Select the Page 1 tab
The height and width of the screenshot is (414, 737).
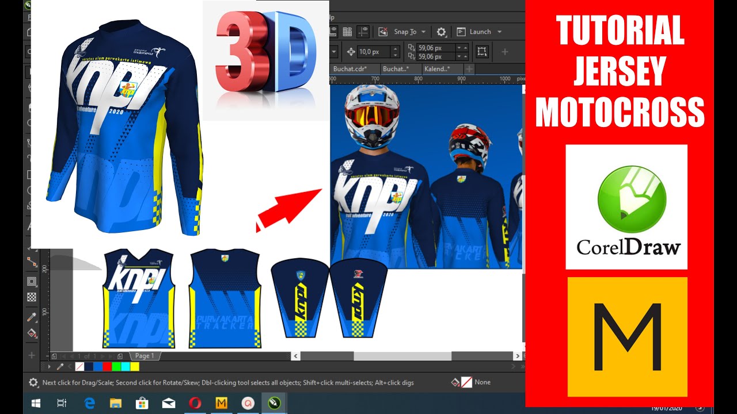pos(144,356)
